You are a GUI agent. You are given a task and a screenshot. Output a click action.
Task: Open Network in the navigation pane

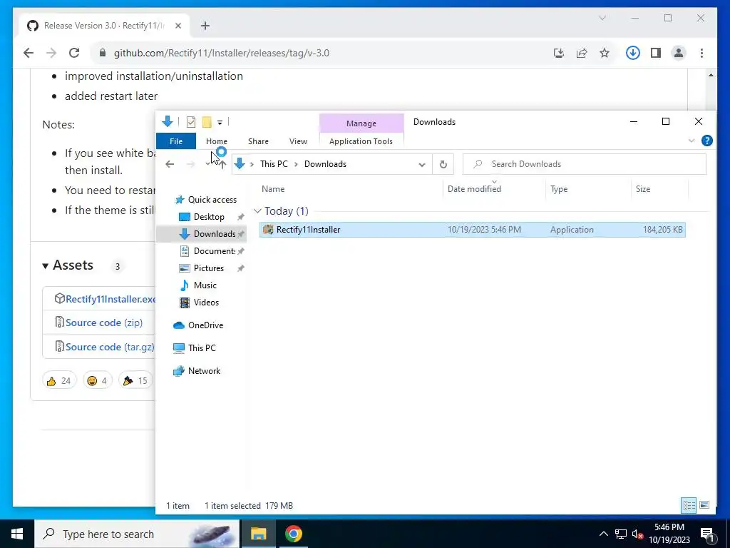click(x=204, y=371)
